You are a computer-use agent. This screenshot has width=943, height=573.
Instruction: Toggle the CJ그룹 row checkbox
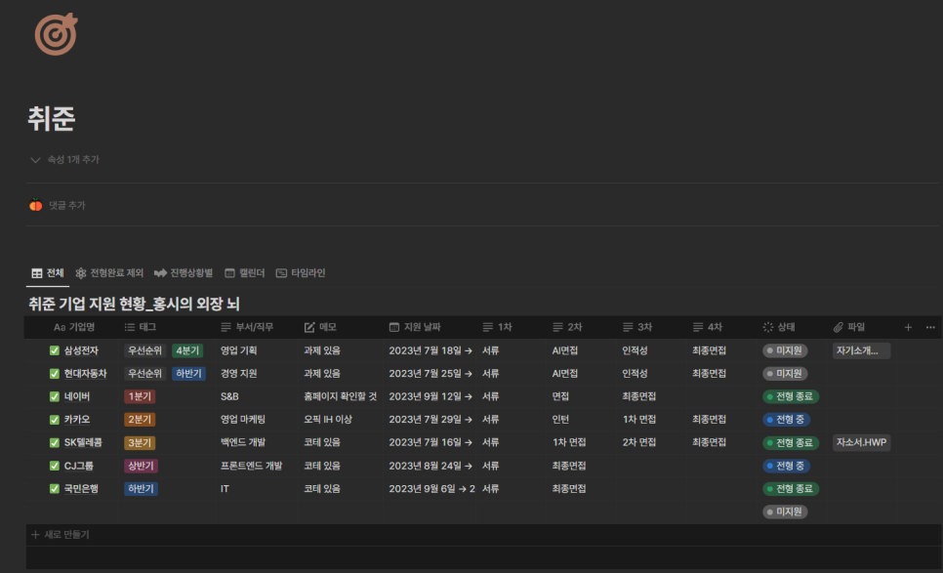click(54, 466)
